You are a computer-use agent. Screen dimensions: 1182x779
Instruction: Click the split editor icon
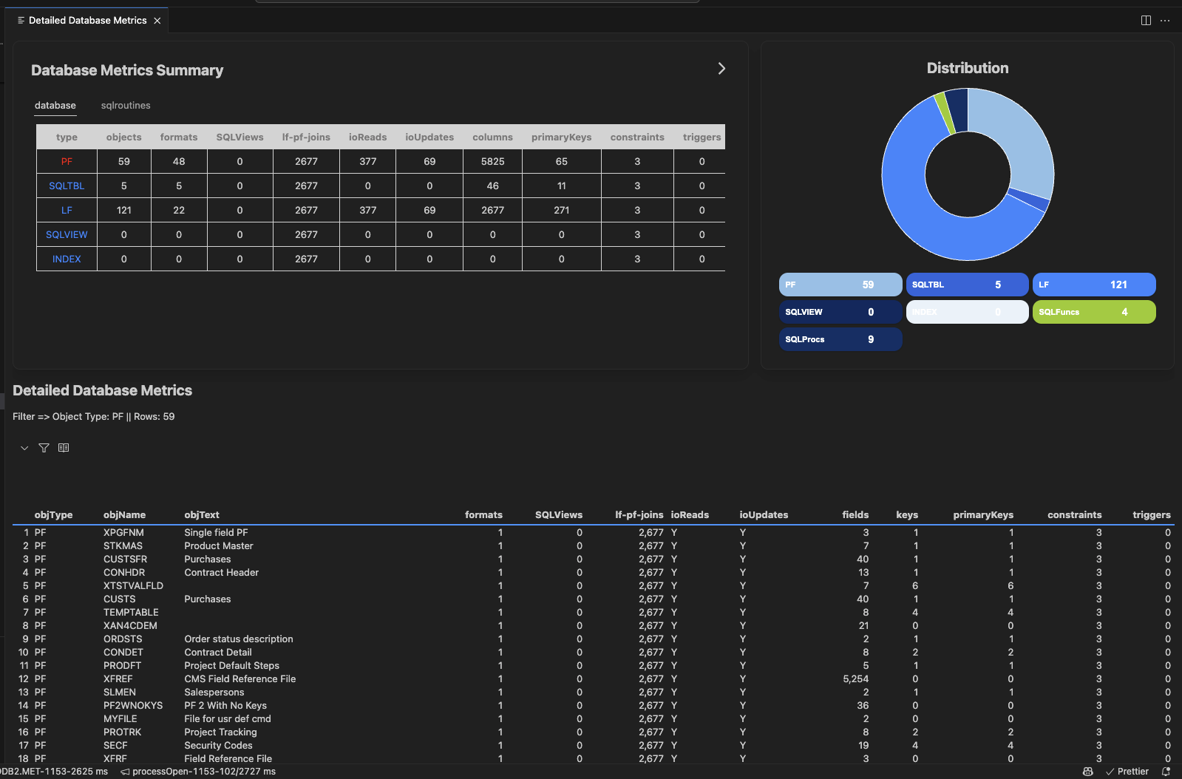pyautogui.click(x=1146, y=21)
